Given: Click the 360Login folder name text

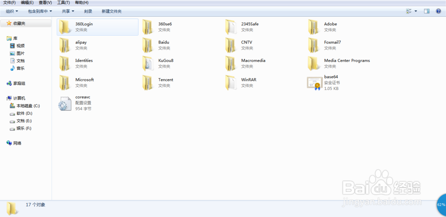Looking at the screenshot, I should tap(84, 24).
